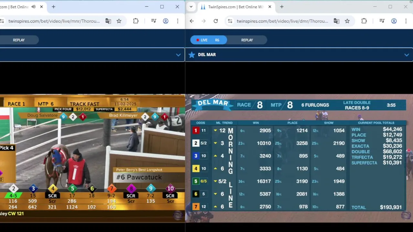Click the Del Mar tote board video

299,158
